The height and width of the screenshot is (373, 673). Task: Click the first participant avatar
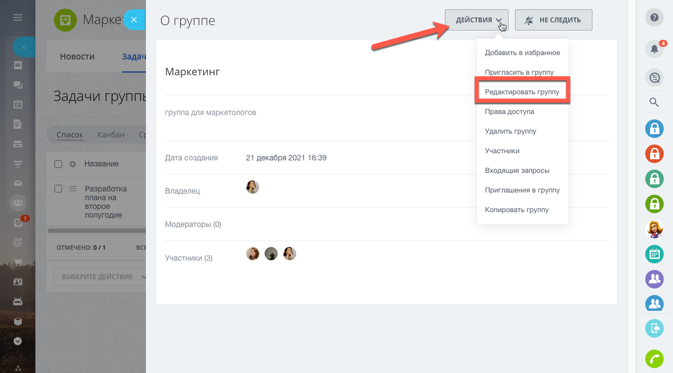[253, 254]
